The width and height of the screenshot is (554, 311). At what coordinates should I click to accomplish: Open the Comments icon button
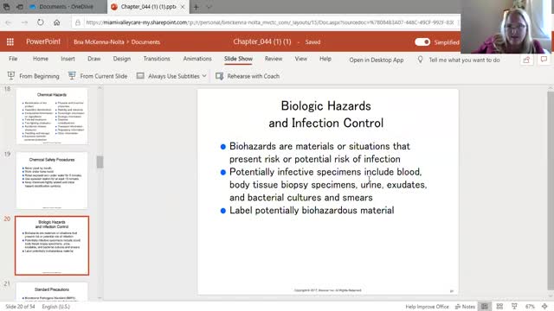(x=544, y=60)
